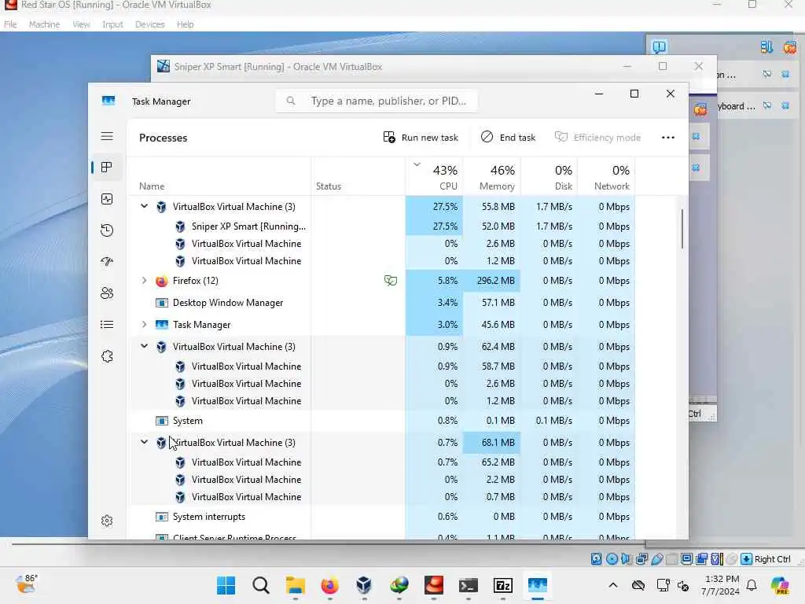Select VirtualBox child process using 58.7 MB
The image size is (805, 604).
click(381, 366)
